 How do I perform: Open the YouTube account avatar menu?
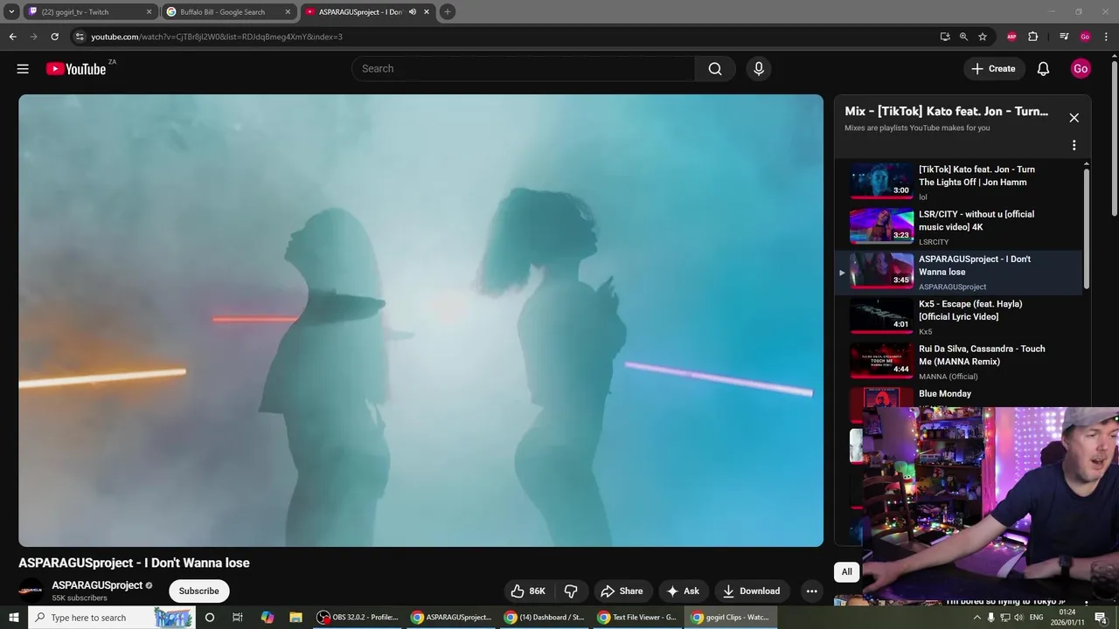click(1081, 69)
